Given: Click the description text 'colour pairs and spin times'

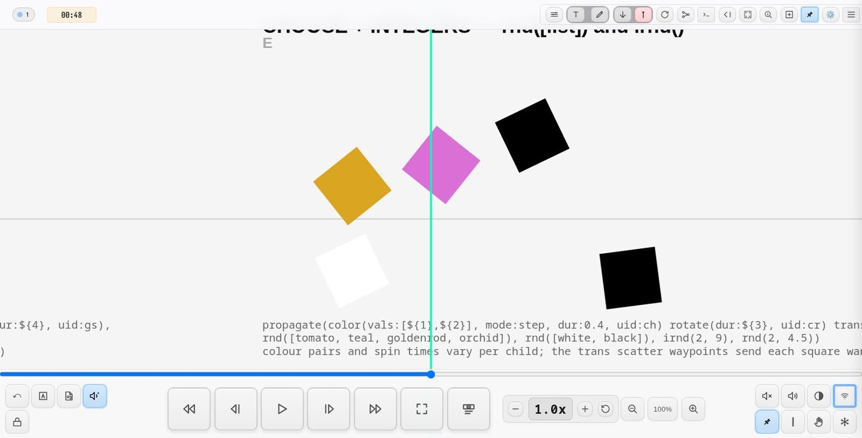Looking at the screenshot, I should pos(350,352).
